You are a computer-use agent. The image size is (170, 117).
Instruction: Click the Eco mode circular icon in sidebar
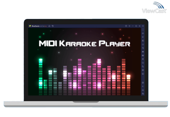tap(143, 74)
